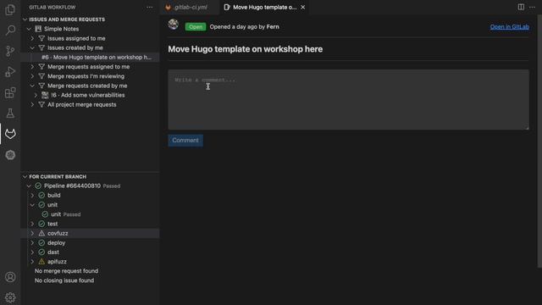Screen dimensions: 542x305
Task: Click the warning icon beside apifuzz
Action: click(x=41, y=262)
